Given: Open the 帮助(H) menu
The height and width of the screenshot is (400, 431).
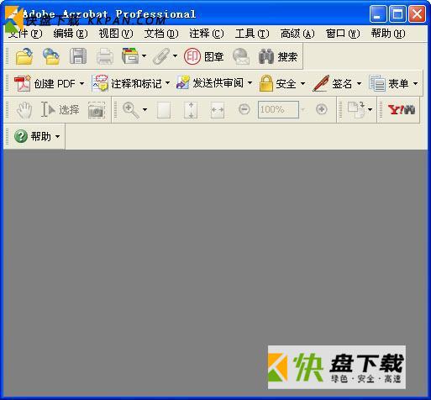Looking at the screenshot, I should coord(388,34).
